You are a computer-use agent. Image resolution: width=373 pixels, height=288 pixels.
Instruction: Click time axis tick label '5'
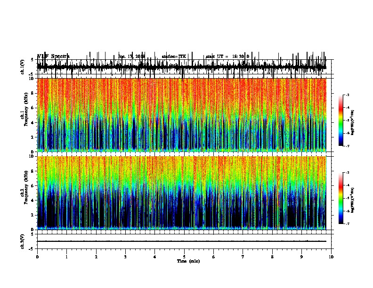(x=184, y=257)
